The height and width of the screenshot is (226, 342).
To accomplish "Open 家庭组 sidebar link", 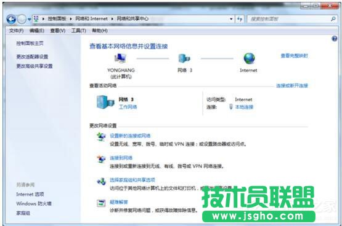I will click(x=23, y=213).
